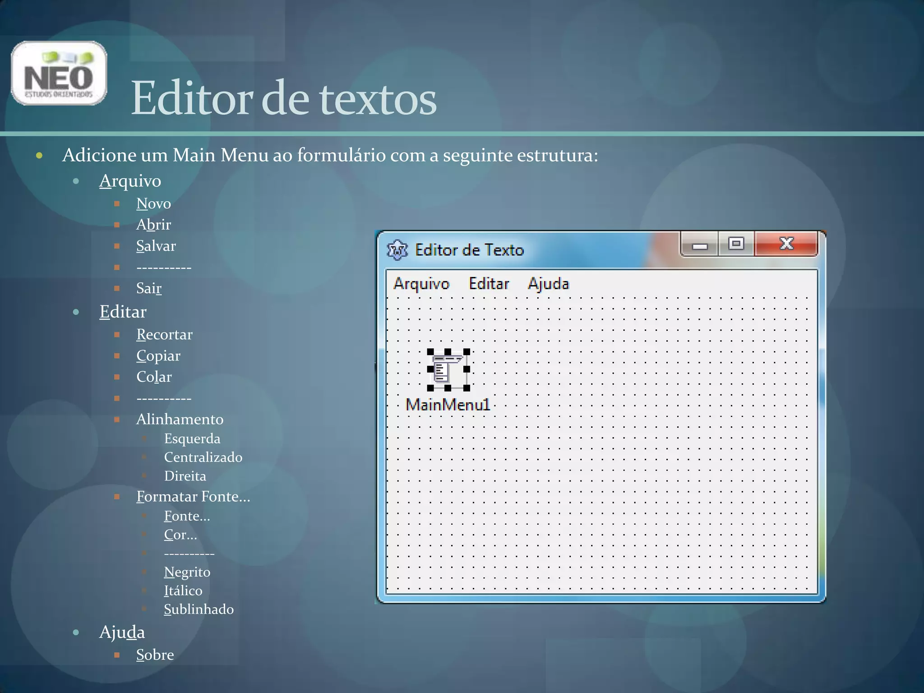Click the 'Recortar' list item
Image resolution: width=924 pixels, height=693 pixels.
coord(164,334)
